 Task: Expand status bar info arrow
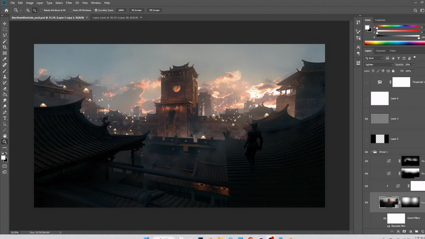tap(60, 233)
